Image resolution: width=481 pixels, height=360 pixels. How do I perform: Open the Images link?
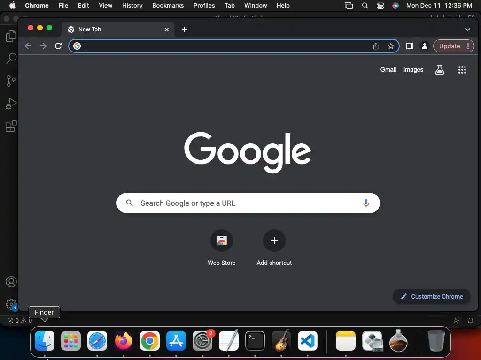413,70
